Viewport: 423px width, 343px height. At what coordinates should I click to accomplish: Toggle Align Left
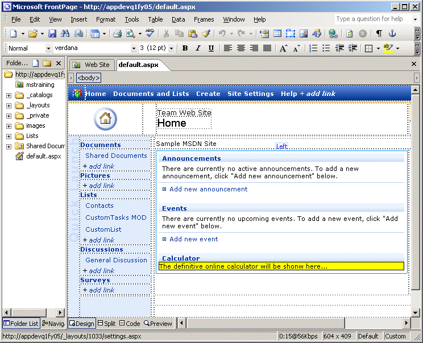click(x=227, y=48)
